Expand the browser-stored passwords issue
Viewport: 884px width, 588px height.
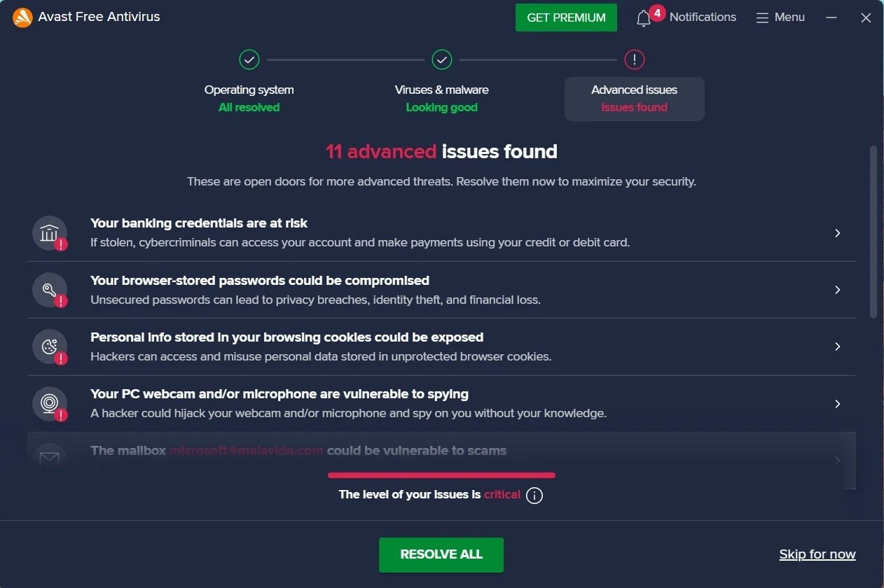[x=838, y=290]
